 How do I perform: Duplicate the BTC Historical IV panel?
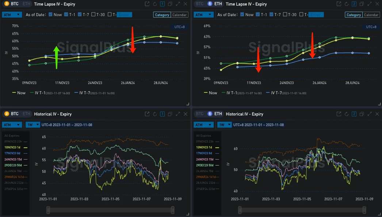(x=170, y=114)
